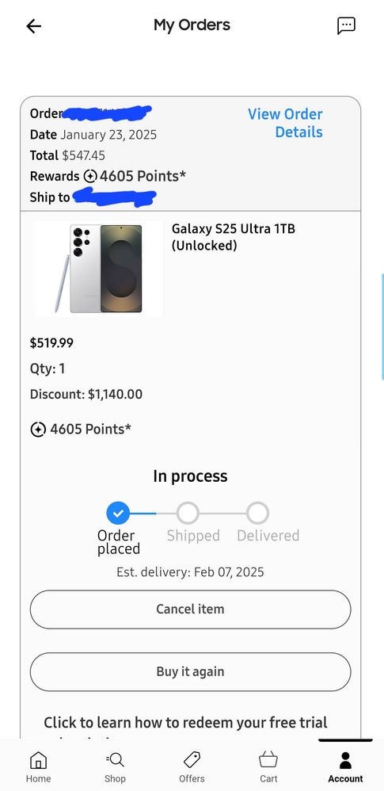Open the chat support icon

click(x=346, y=25)
